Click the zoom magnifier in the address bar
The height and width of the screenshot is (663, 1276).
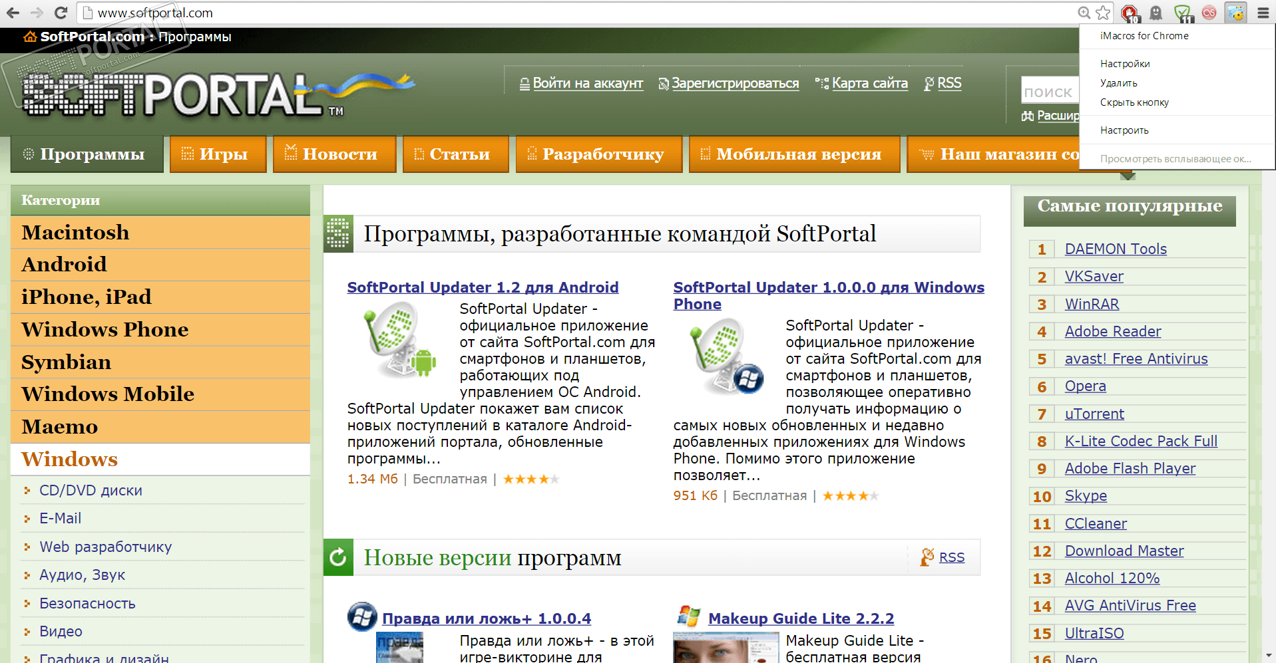click(x=1084, y=13)
